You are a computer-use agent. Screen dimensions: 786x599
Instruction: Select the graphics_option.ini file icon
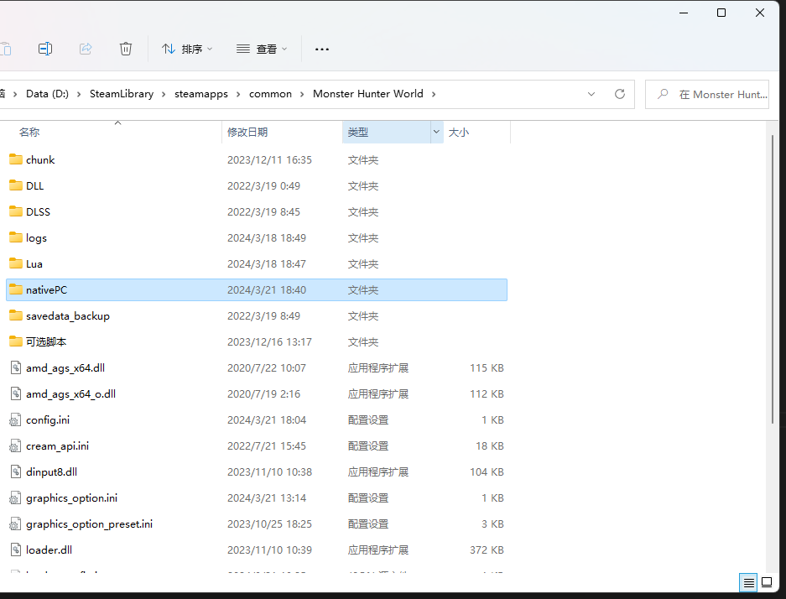(x=16, y=498)
